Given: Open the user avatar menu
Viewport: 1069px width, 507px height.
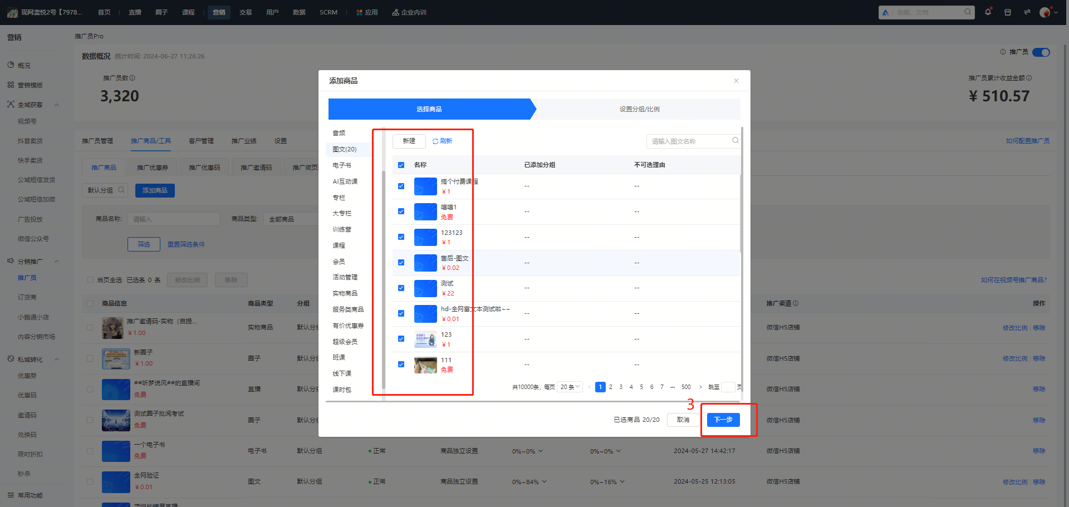Looking at the screenshot, I should tap(1045, 12).
